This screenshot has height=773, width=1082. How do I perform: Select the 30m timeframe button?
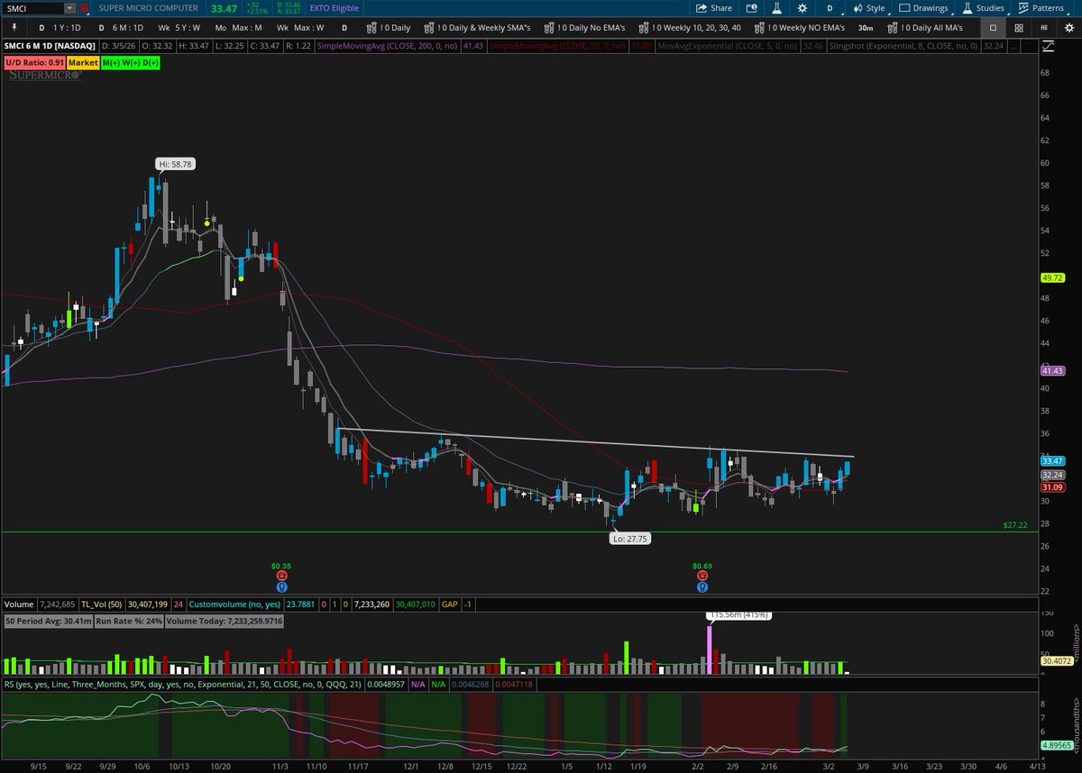pos(865,28)
